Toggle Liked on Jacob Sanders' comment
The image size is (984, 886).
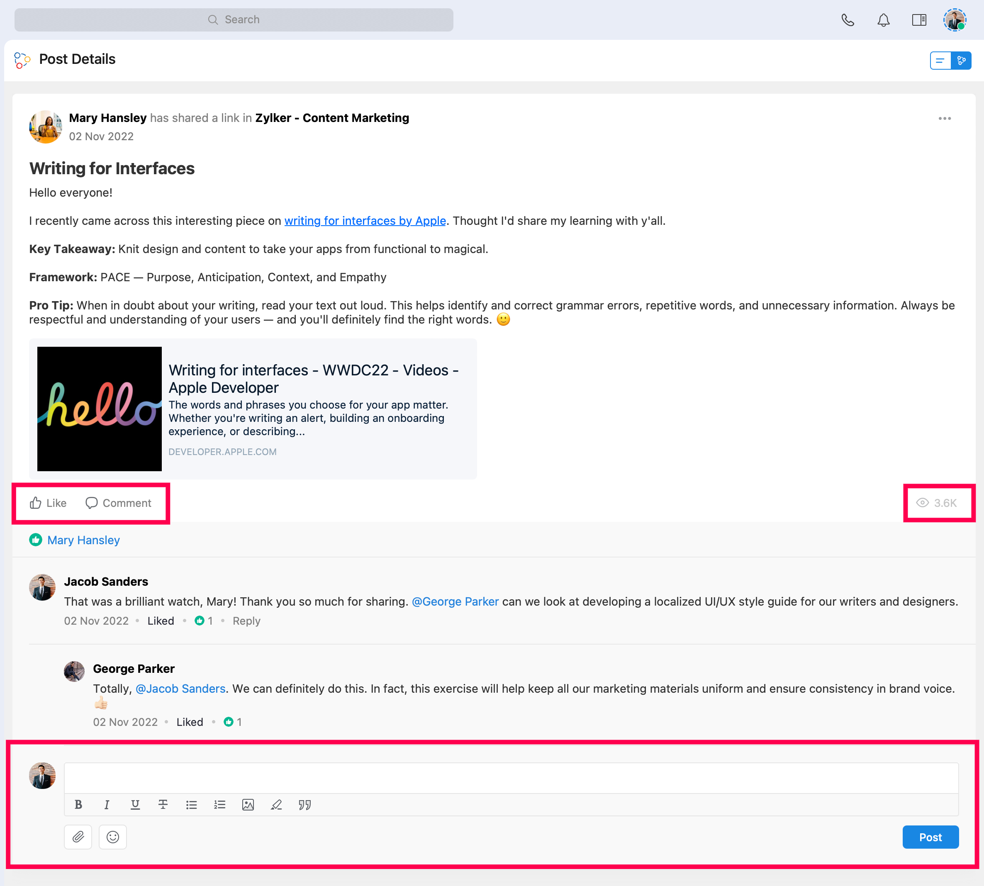pos(161,621)
